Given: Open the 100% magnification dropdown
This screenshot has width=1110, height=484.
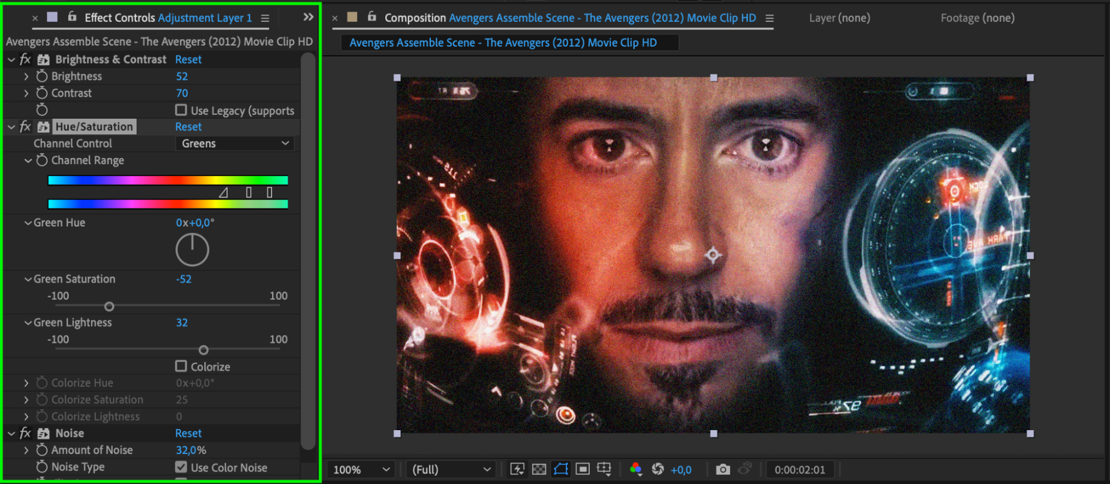Looking at the screenshot, I should coord(361,470).
